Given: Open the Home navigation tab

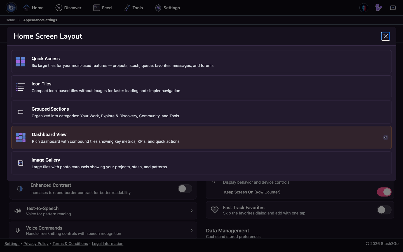Looking at the screenshot, I should click(33, 8).
